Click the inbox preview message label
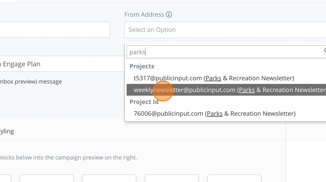The image size is (326, 182). [31, 82]
